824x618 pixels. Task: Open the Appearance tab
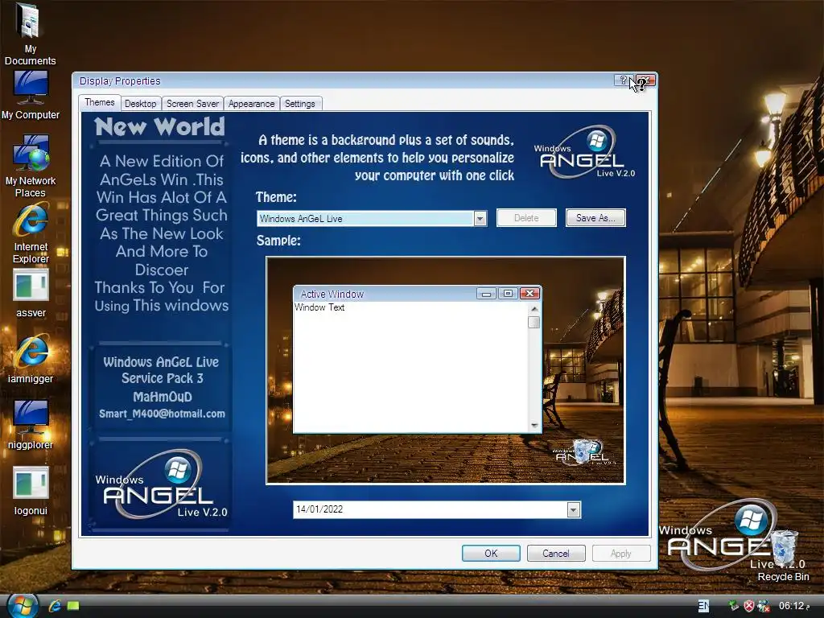click(x=251, y=104)
